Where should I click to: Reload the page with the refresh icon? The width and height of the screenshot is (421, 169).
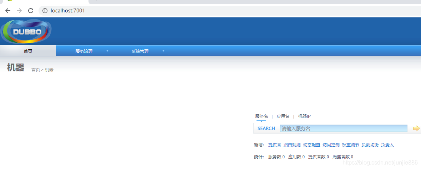pyautogui.click(x=31, y=11)
